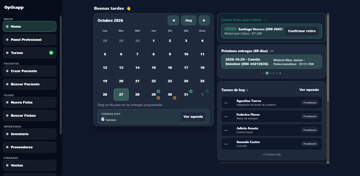360x176 pixels.
Task: Click green delivery badge on day 29
Action: click(x=159, y=91)
